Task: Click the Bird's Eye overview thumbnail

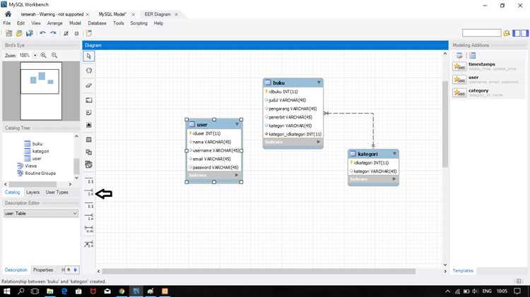Action: coord(41,91)
